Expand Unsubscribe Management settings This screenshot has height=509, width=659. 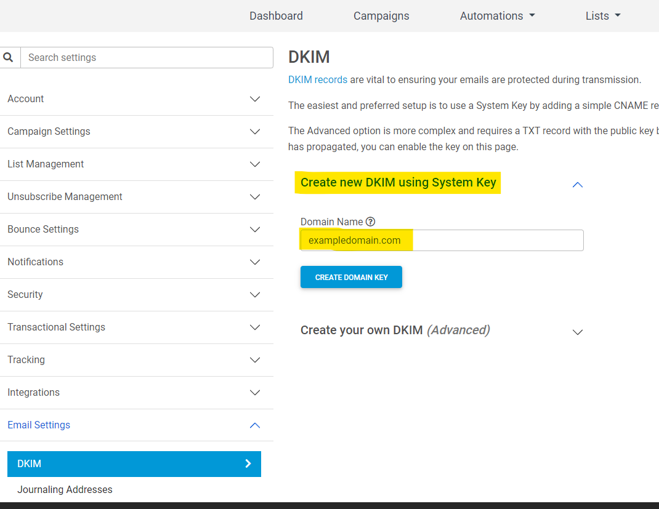(255, 197)
